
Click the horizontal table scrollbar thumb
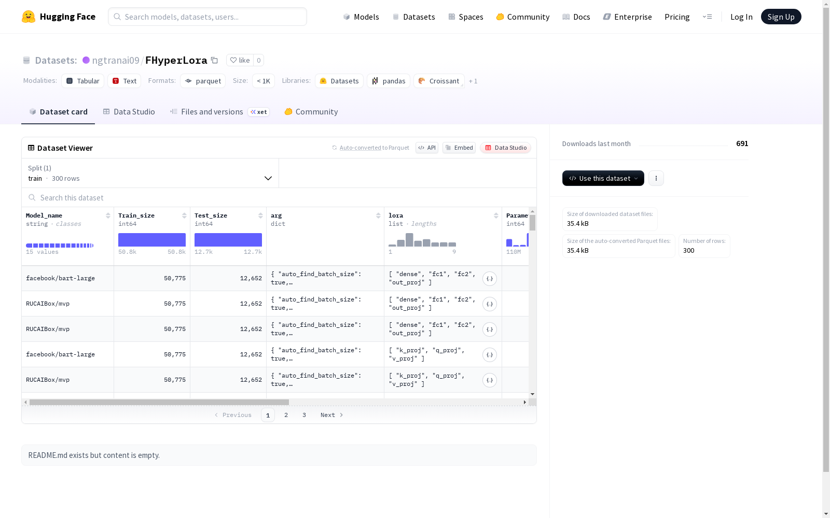coord(159,402)
